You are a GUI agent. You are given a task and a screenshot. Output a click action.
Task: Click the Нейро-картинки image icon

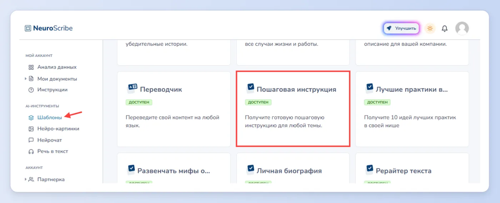click(x=31, y=129)
